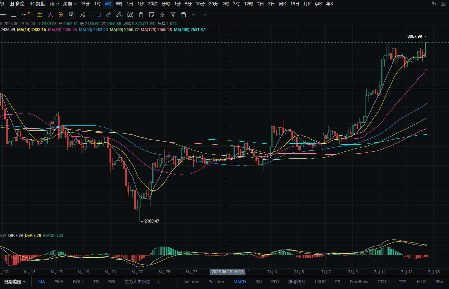The width and height of the screenshot is (449, 289).
Task: Show the Fundflow sub-indicator
Action: coord(359,282)
